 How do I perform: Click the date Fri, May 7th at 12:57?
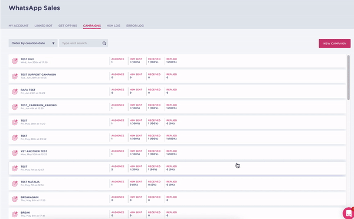click(32, 170)
